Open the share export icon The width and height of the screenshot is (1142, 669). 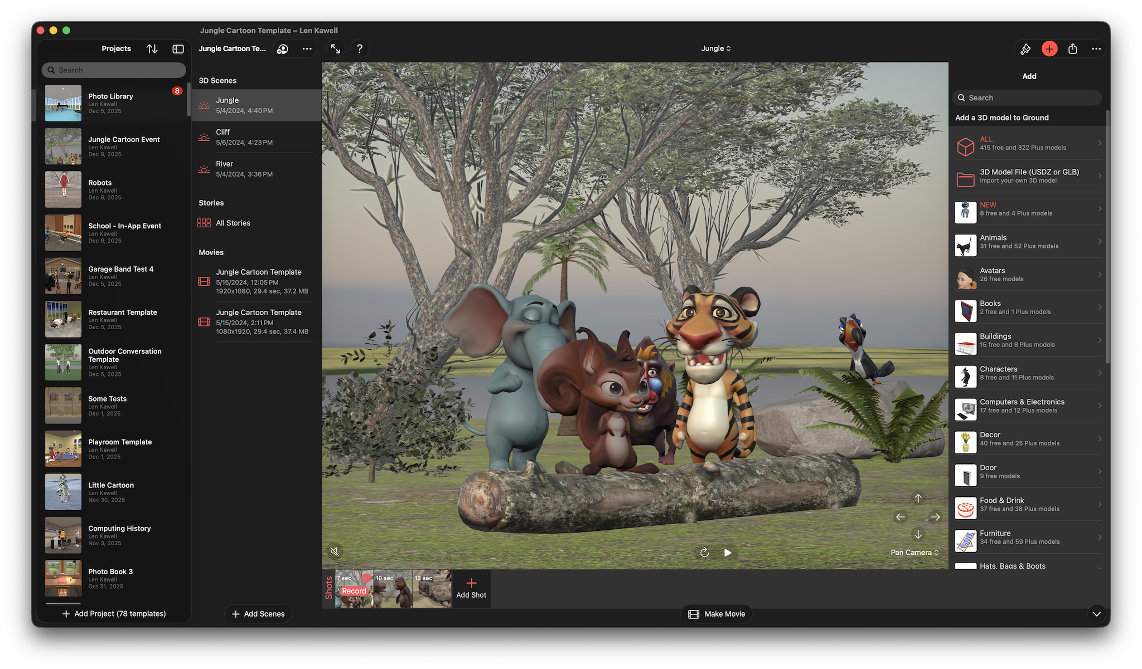[1072, 49]
